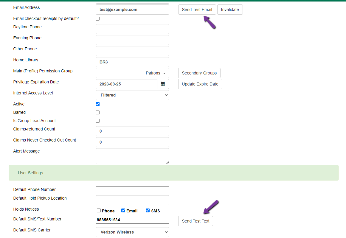This screenshot has width=346, height=238.
Task: Uncheck the Active checkbox
Action: 97,104
